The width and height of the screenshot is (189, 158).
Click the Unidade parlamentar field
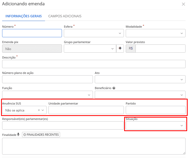coord(86,110)
